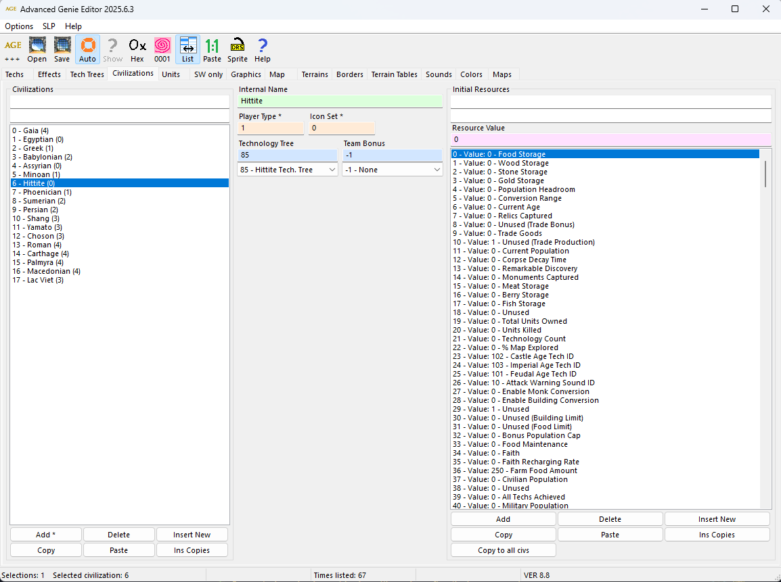
Task: Toggle the Auto backup lifebuoy icon
Action: 87,50
